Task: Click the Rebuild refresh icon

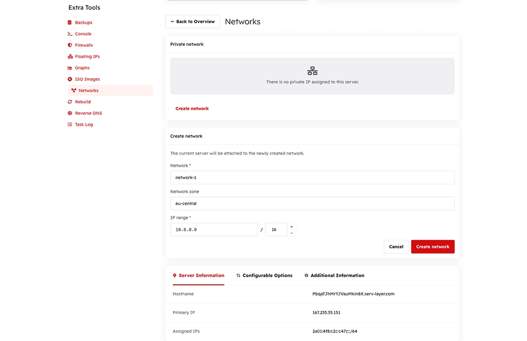Action: (x=69, y=102)
